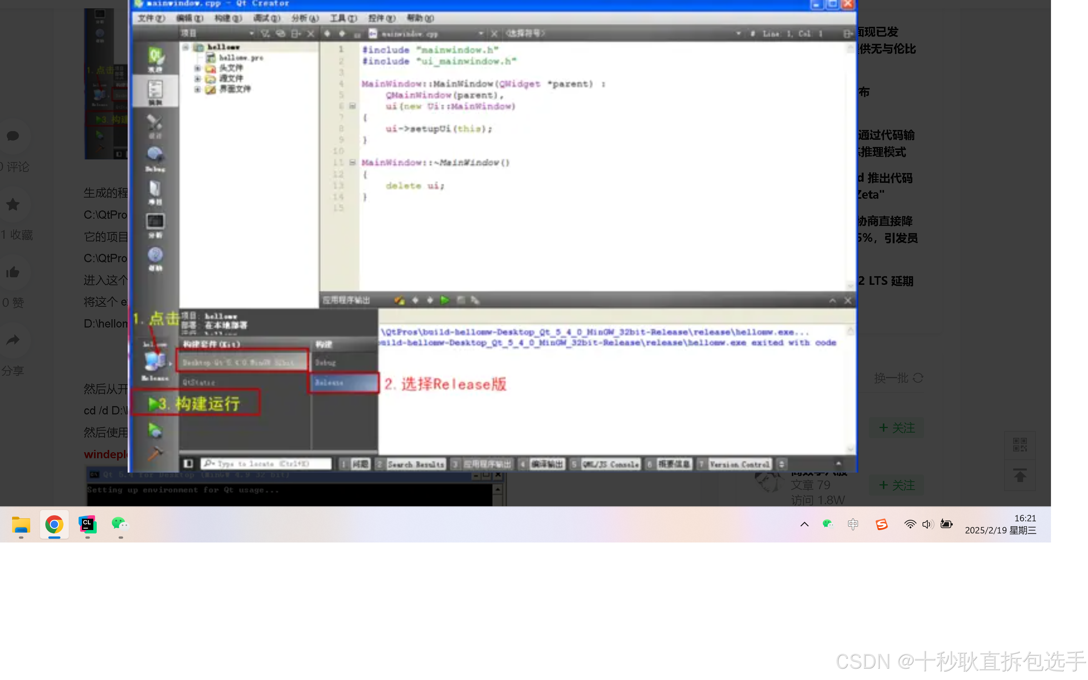Image resolution: width=1088 pixels, height=680 pixels.
Task: Click the project tree filter icon
Action: 265,33
